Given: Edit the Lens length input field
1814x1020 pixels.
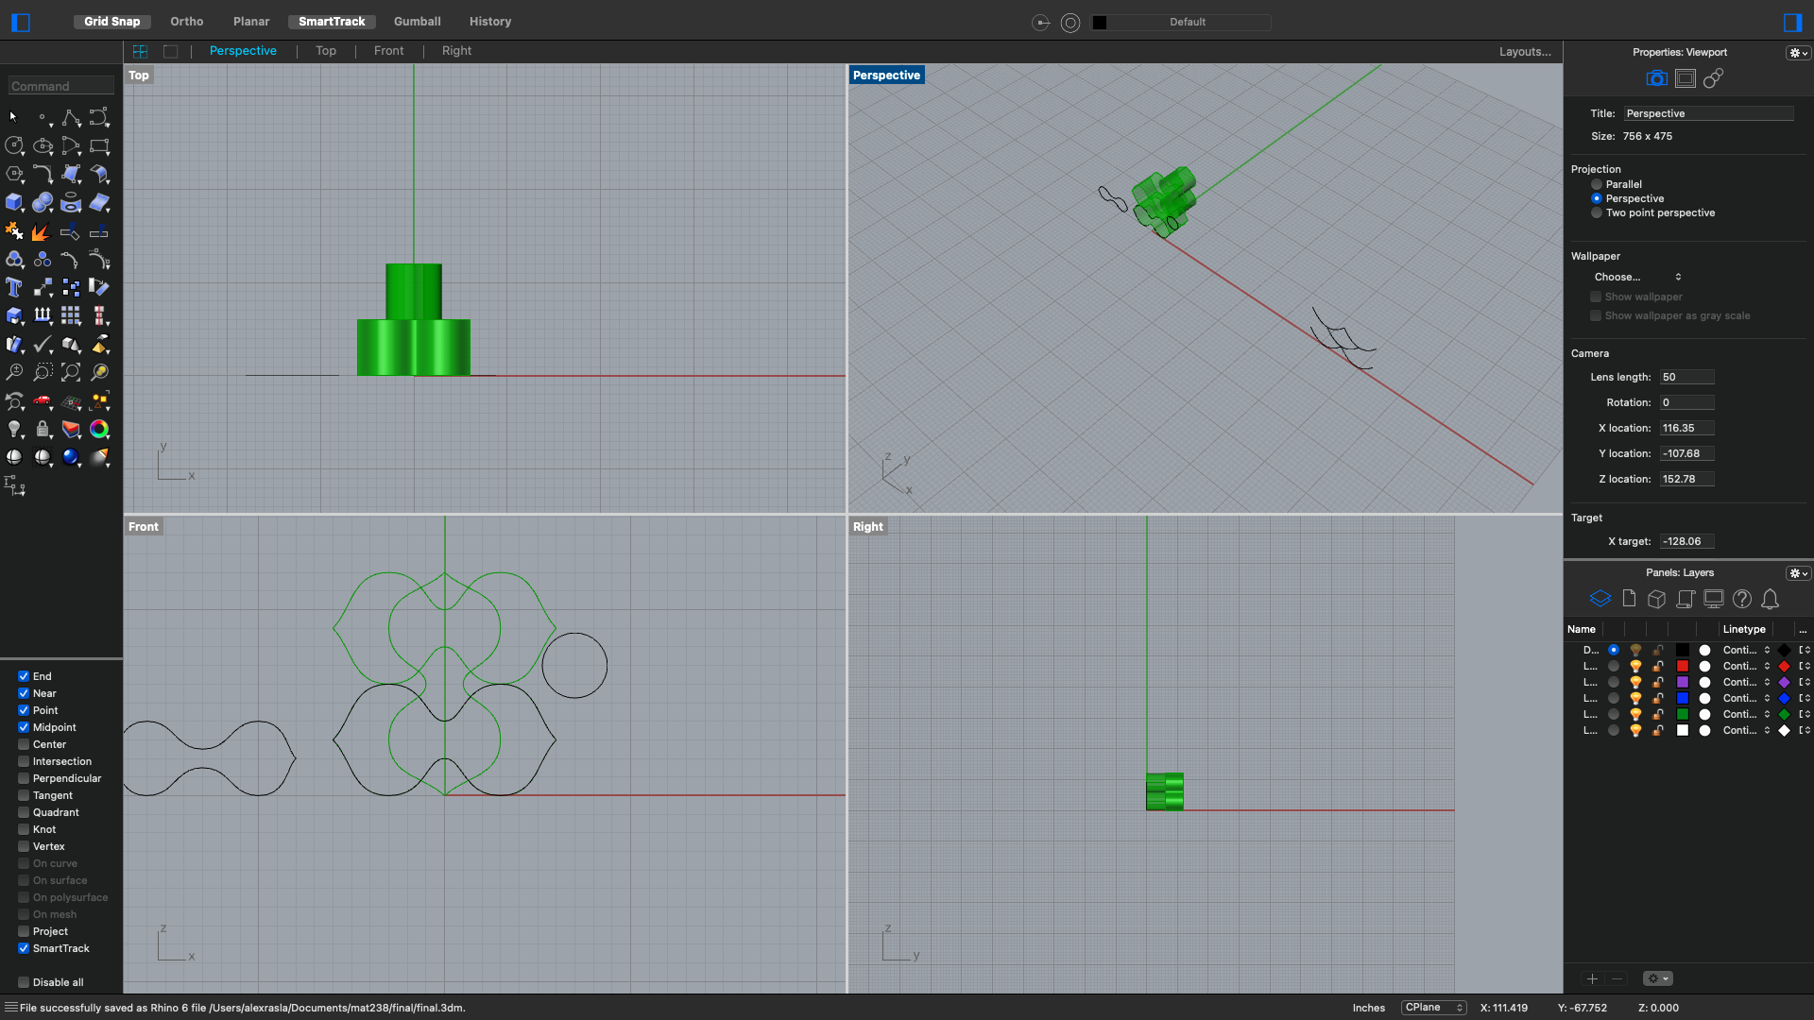Looking at the screenshot, I should coord(1686,376).
